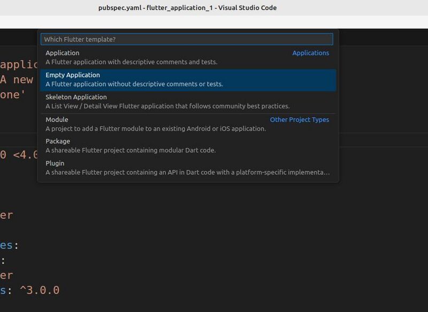Image resolution: width=428 pixels, height=312 pixels.
Task: Choose the Empty Application template
Action: (x=188, y=80)
